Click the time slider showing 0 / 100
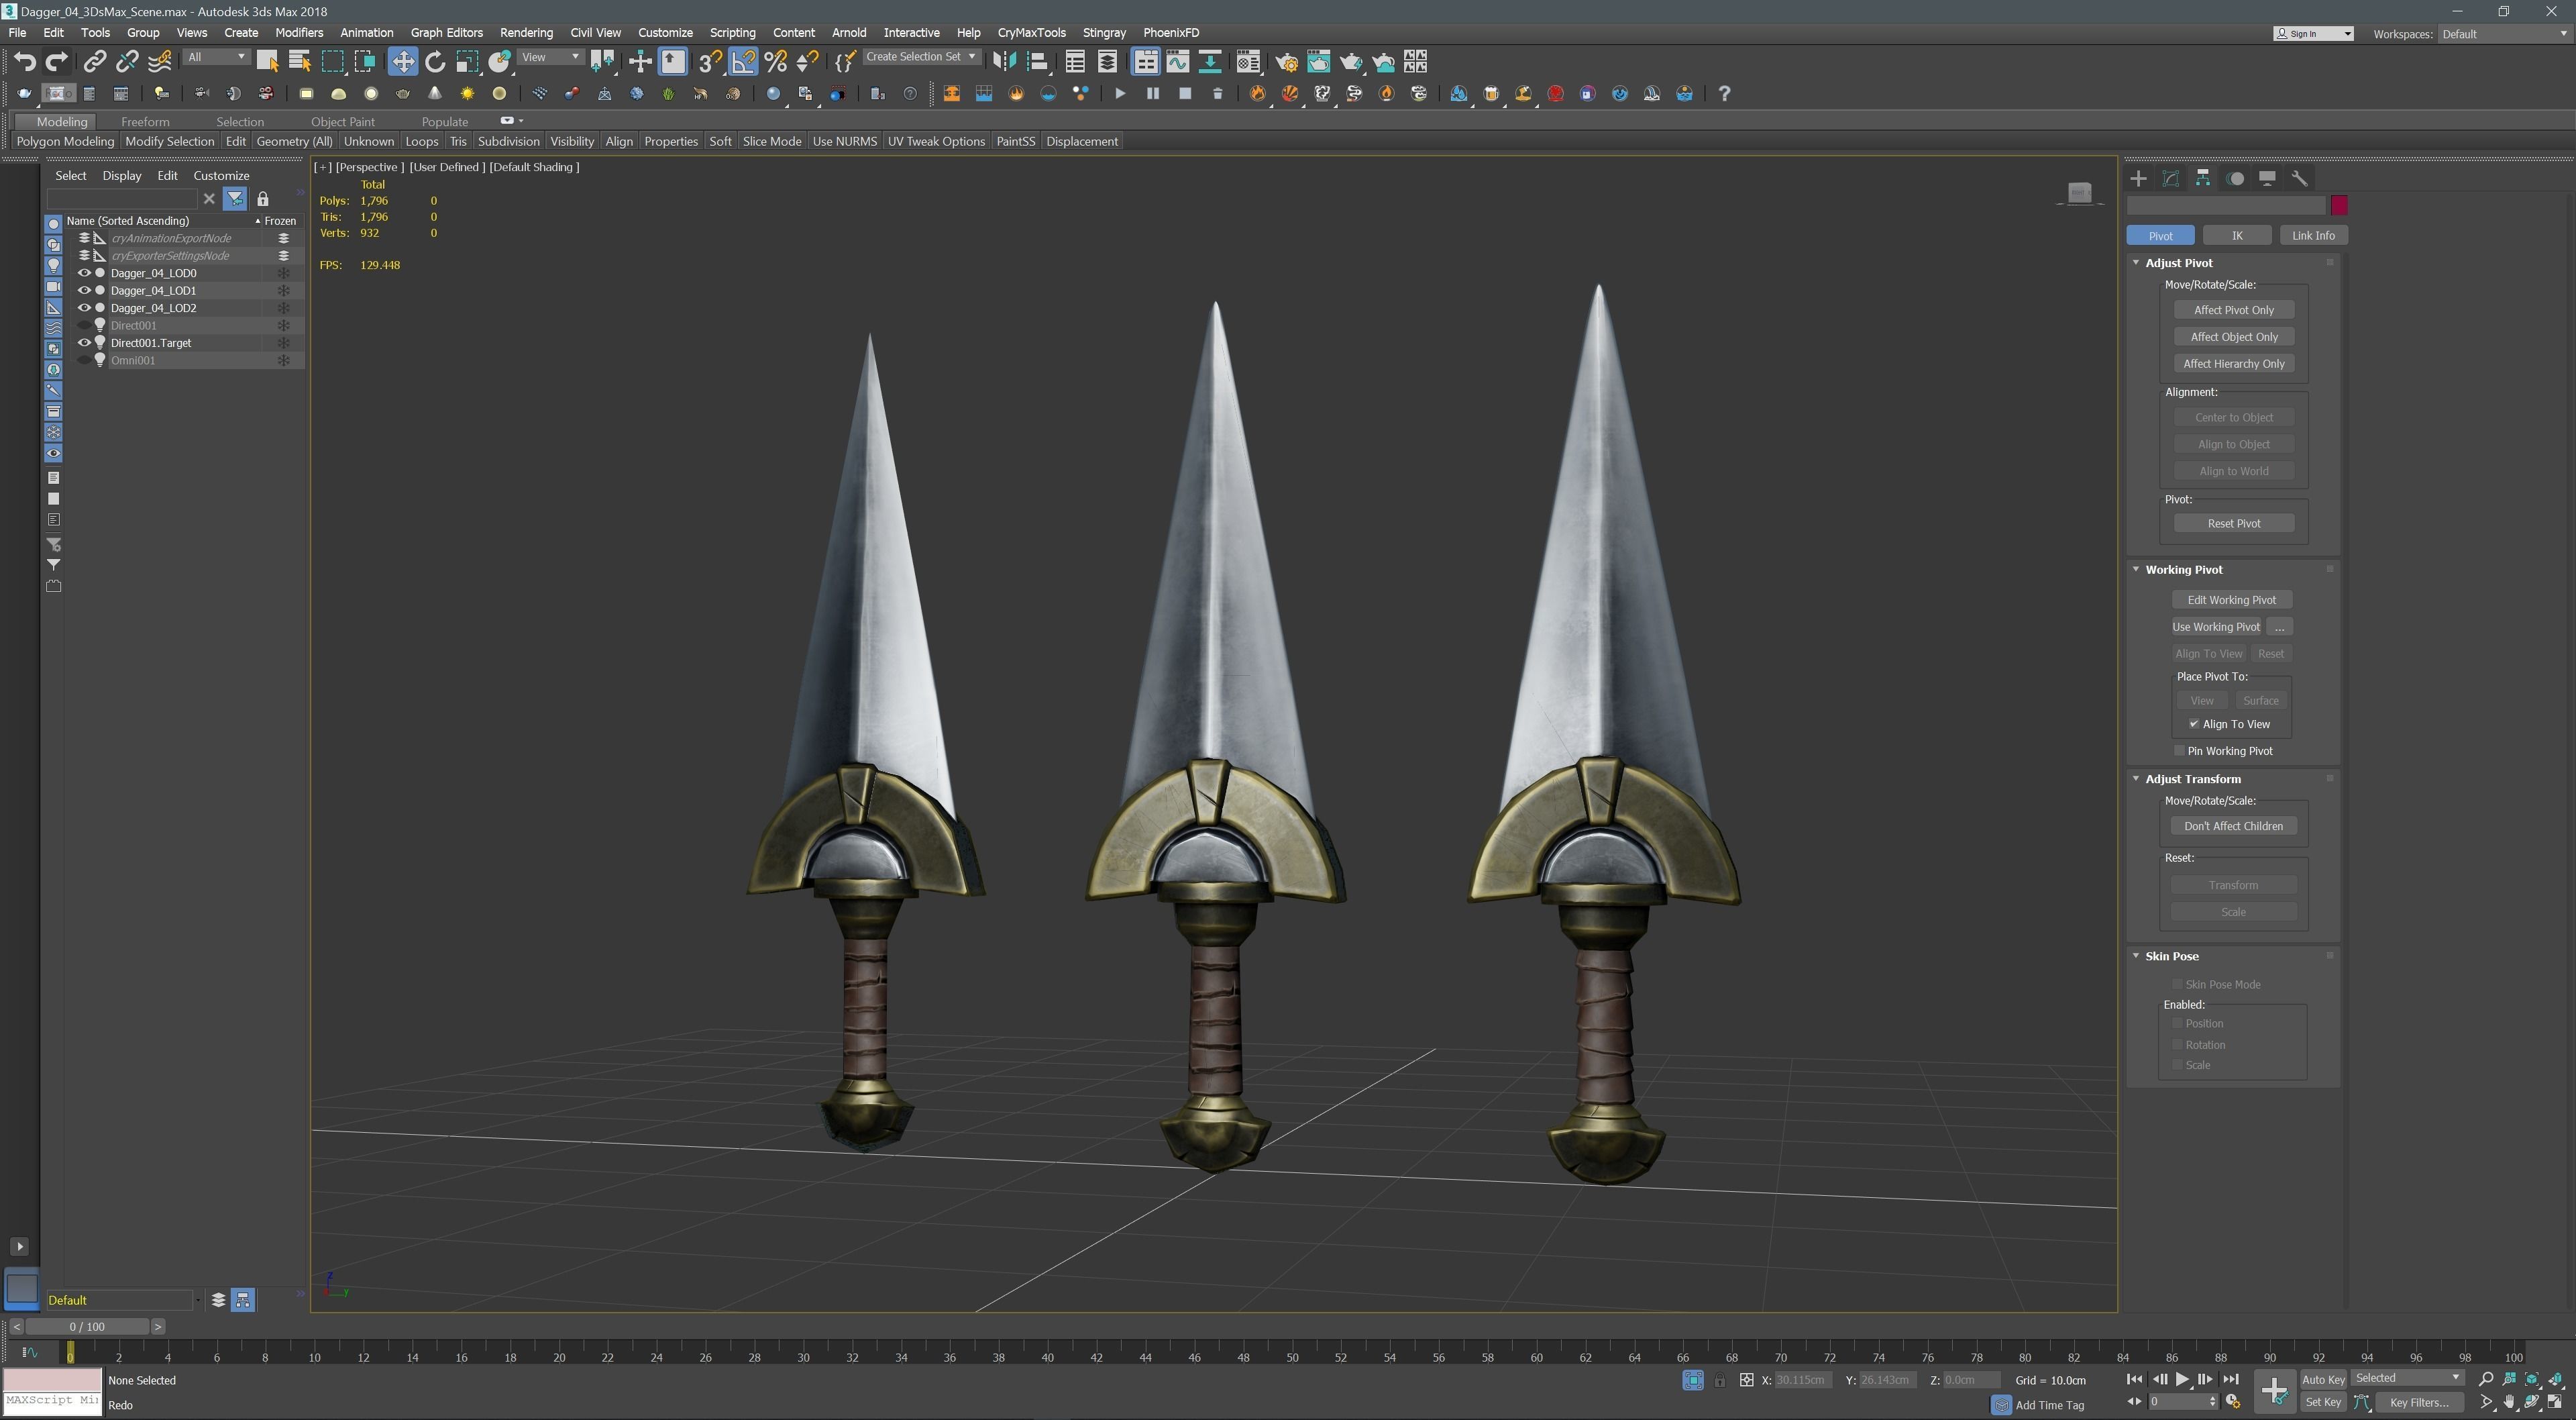The width and height of the screenshot is (2576, 1420). click(x=87, y=1327)
